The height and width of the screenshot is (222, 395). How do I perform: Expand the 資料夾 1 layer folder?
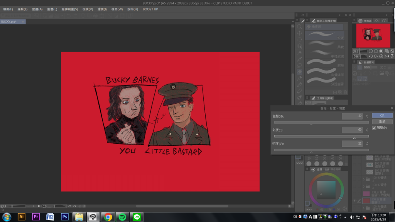pyautogui.click(x=363, y=208)
